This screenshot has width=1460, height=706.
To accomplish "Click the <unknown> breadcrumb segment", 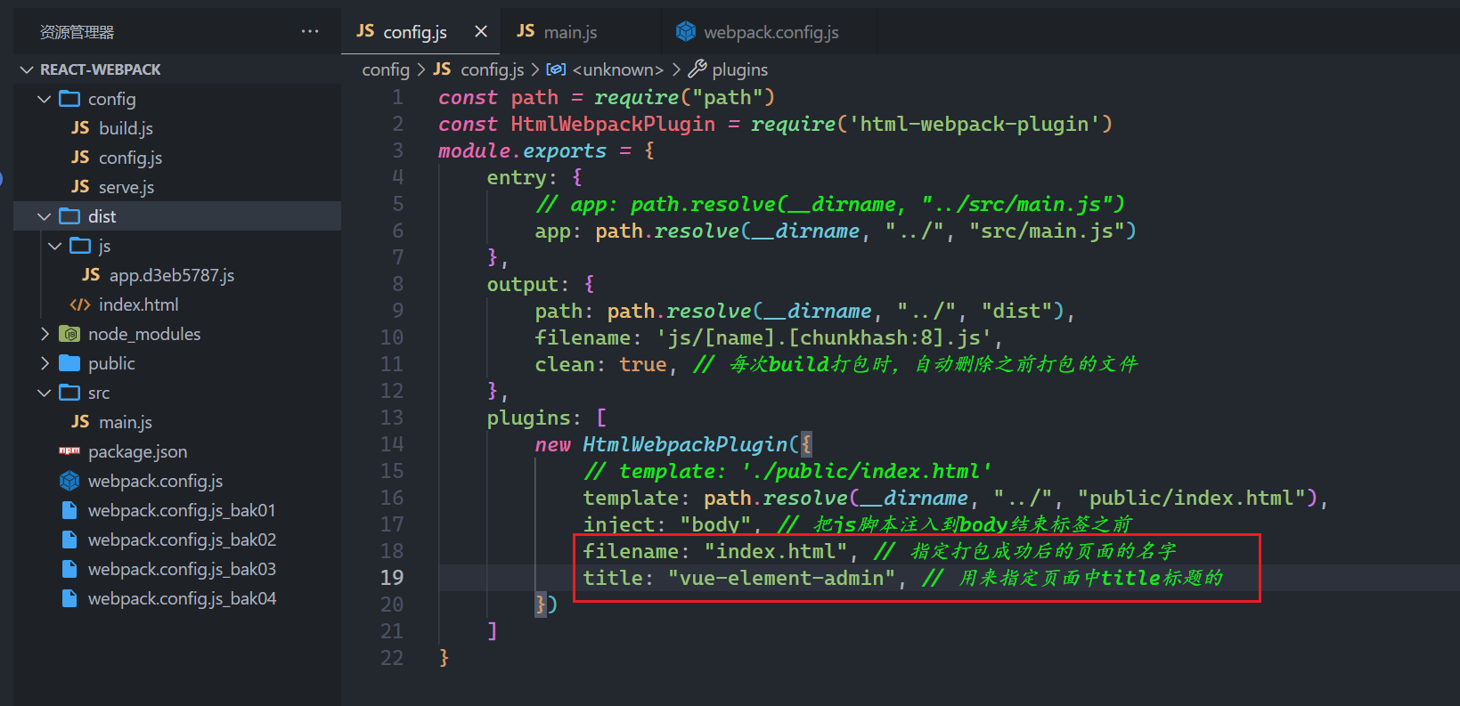I will [618, 69].
